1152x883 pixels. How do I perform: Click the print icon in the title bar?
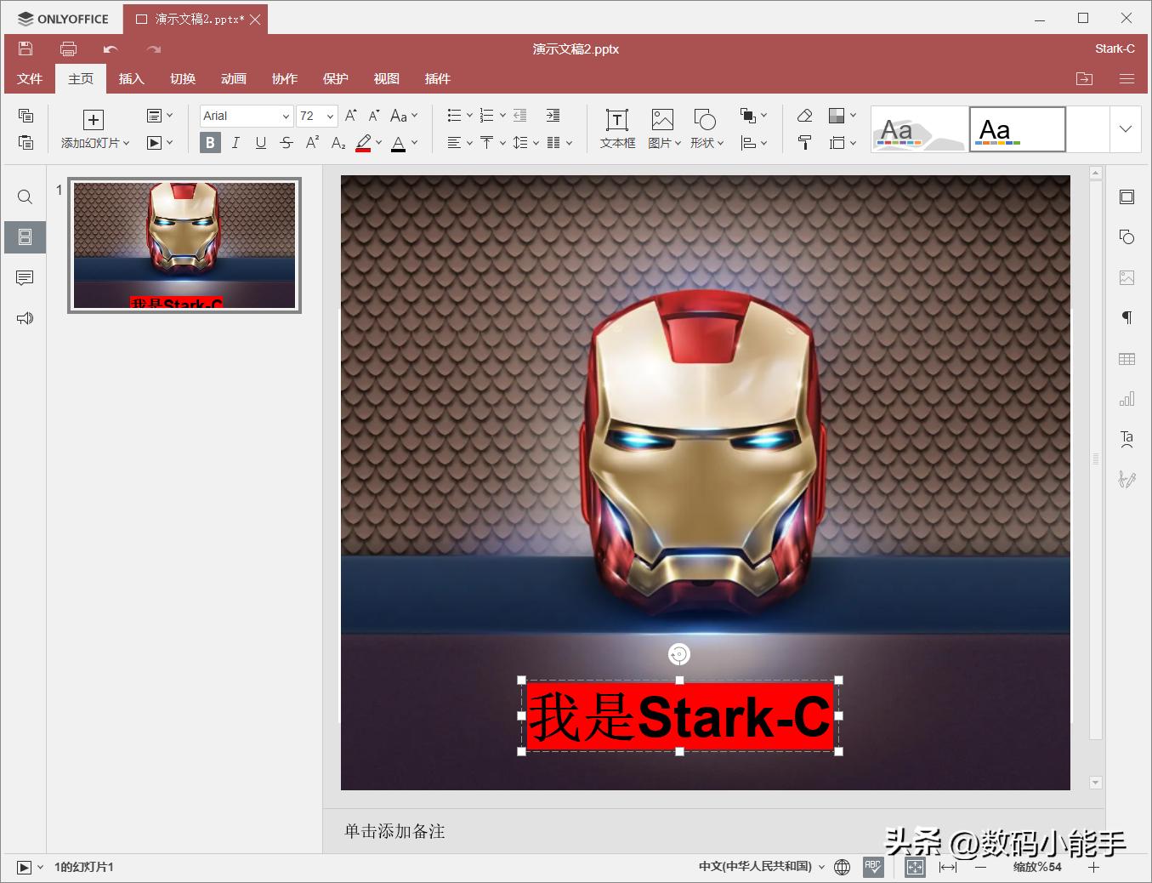click(68, 49)
